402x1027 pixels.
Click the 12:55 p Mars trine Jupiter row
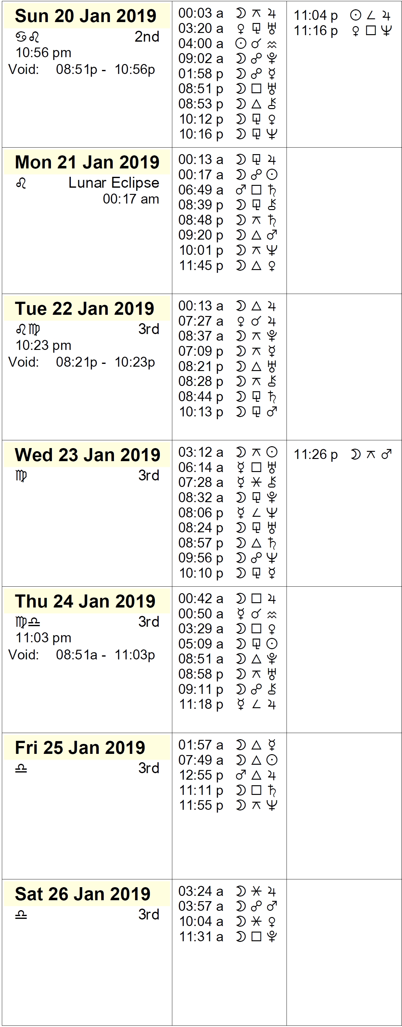point(228,775)
